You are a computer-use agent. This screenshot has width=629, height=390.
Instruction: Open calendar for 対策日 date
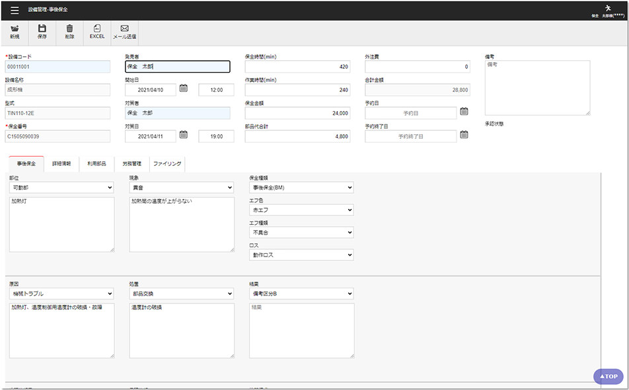click(x=183, y=135)
